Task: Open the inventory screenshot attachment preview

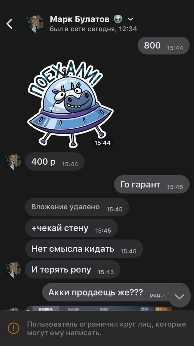Action: (x=98, y=308)
